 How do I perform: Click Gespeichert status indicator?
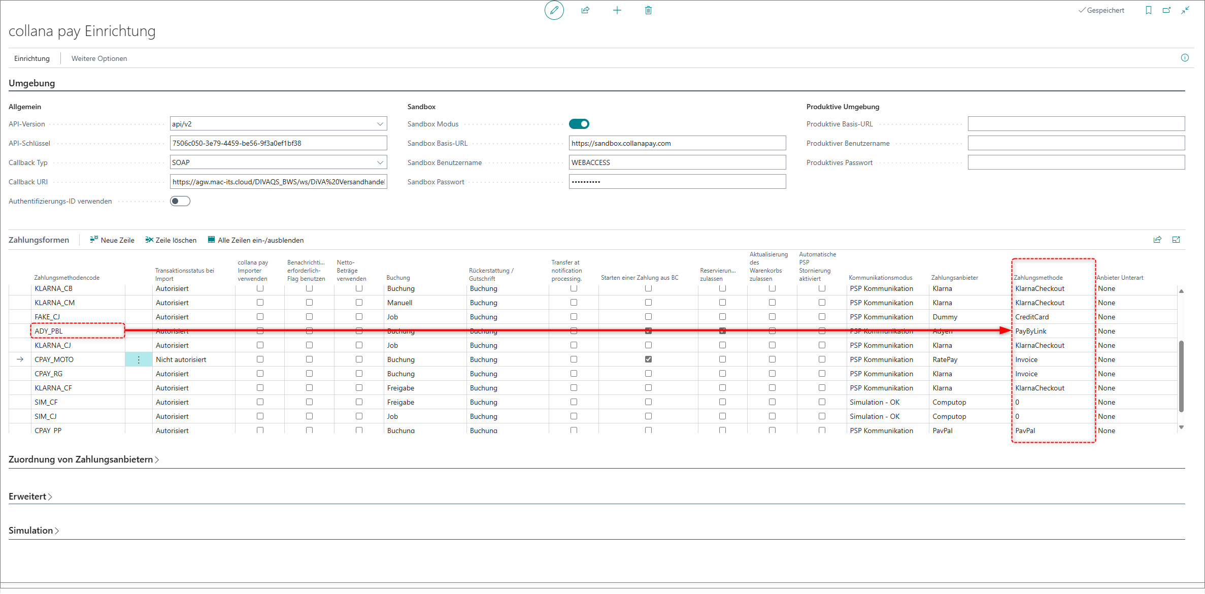click(1101, 10)
